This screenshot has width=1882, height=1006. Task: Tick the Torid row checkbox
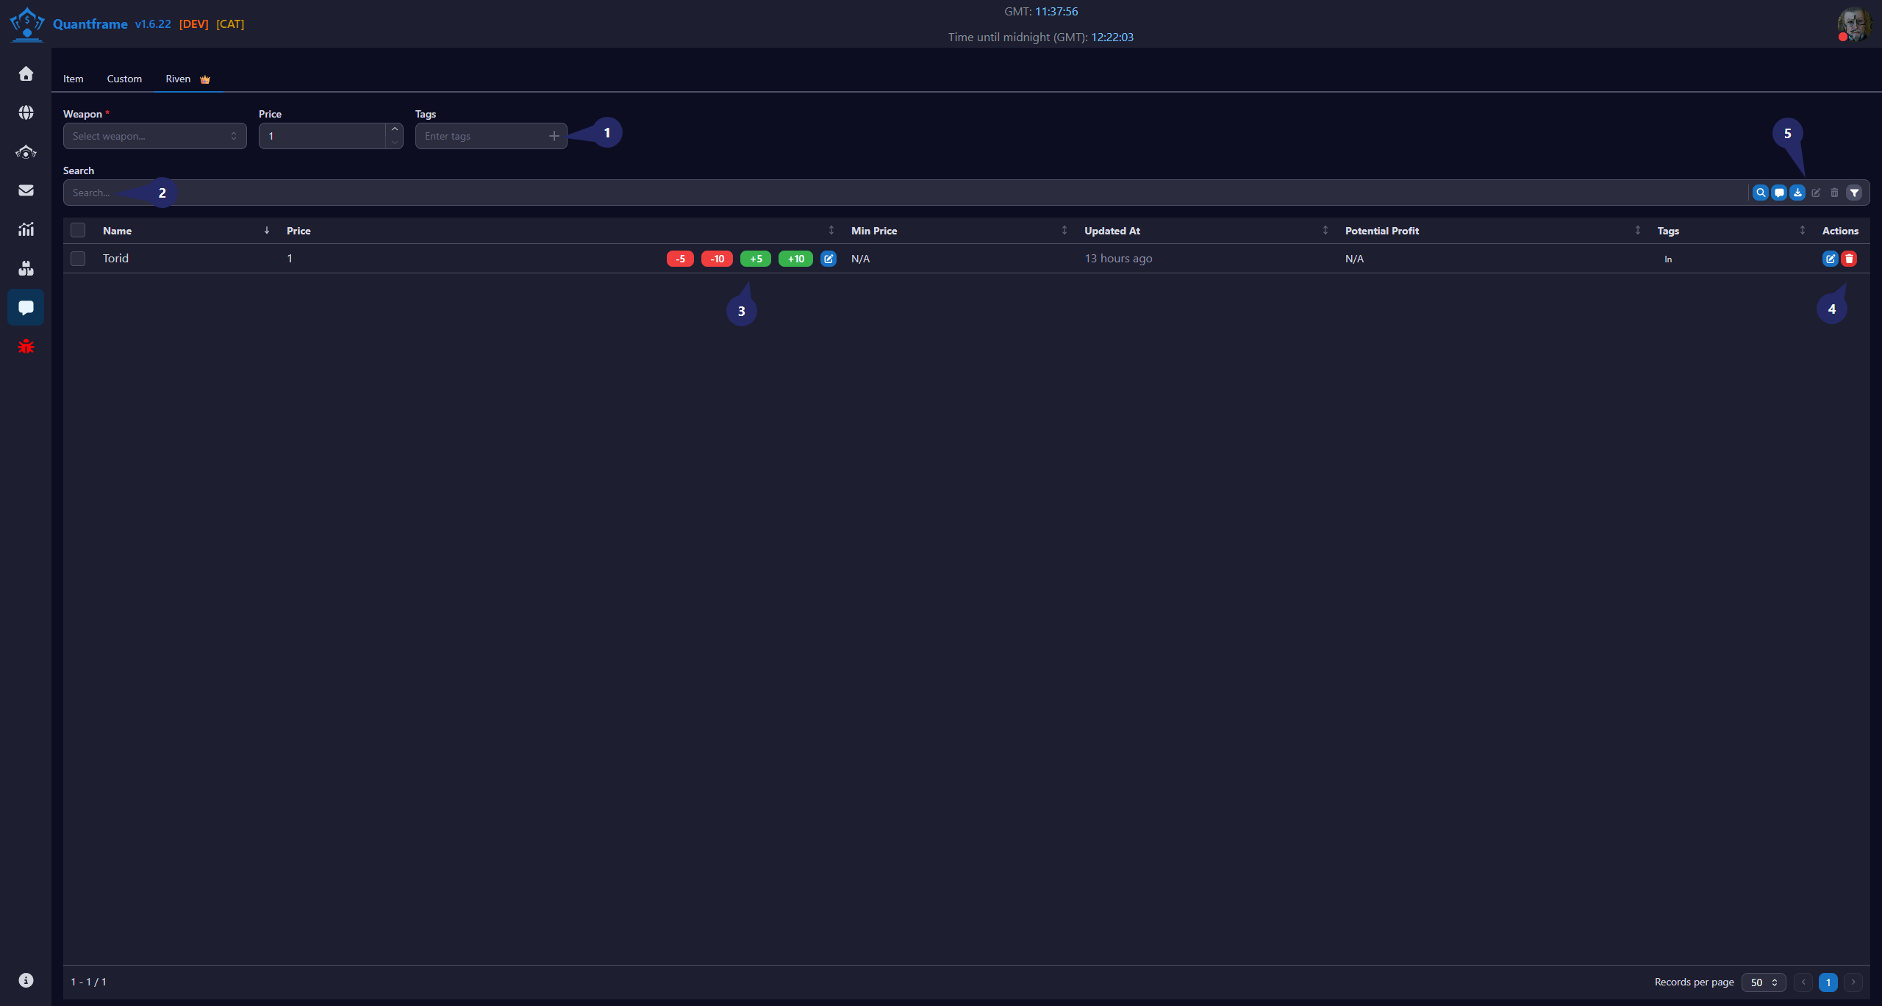pos(78,259)
